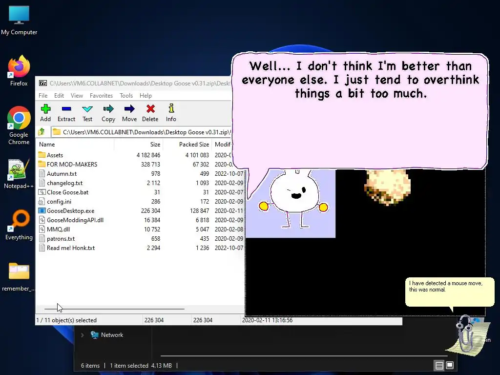Click the Info toolbar icon

coord(171,108)
